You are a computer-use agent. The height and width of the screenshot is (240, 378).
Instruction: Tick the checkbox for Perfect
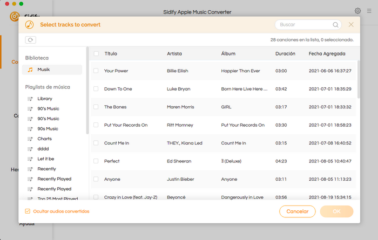(x=96, y=161)
